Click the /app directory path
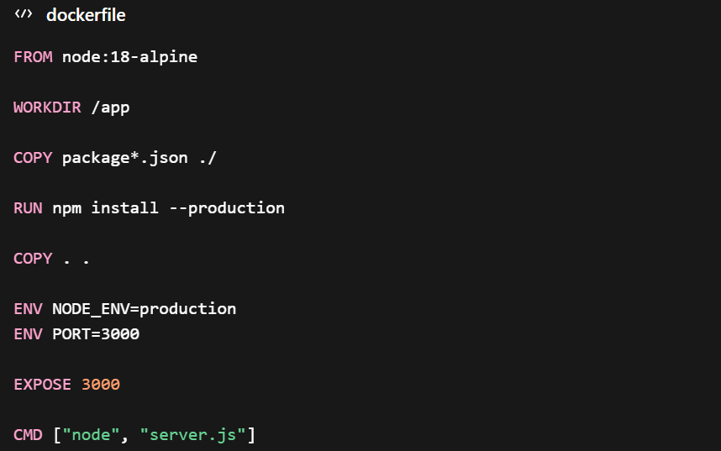The height and width of the screenshot is (451, 721). coord(110,108)
